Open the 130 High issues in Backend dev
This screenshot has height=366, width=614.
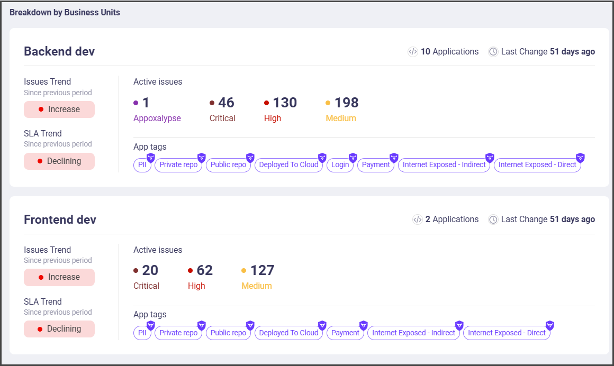pyautogui.click(x=284, y=103)
